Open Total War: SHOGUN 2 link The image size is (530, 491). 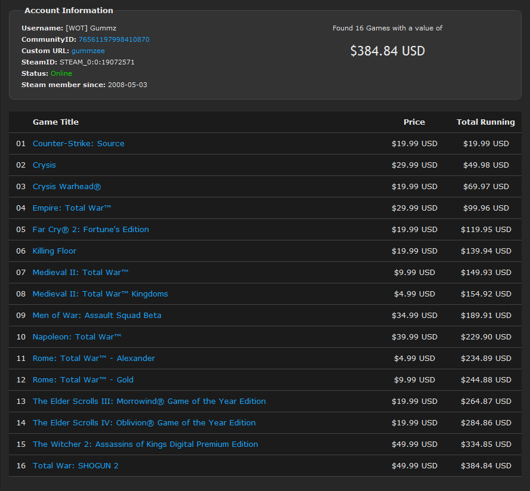tap(75, 465)
